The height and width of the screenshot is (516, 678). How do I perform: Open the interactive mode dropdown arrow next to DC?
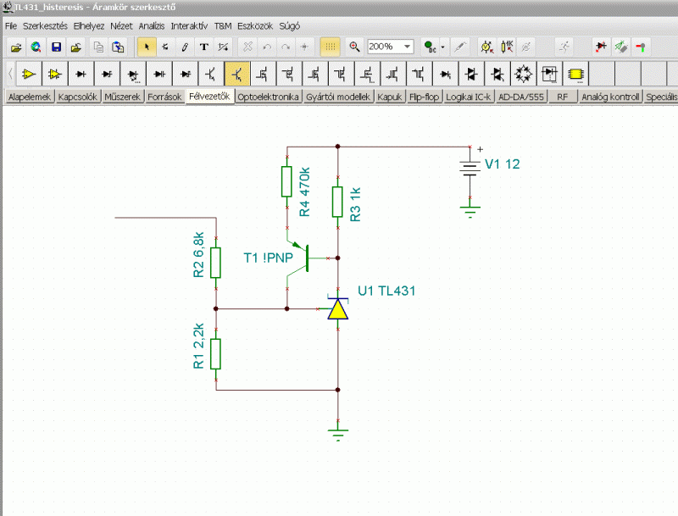click(x=442, y=47)
